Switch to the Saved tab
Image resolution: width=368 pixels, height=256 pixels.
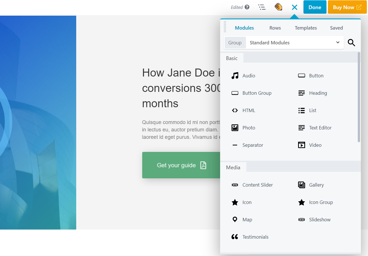click(336, 28)
